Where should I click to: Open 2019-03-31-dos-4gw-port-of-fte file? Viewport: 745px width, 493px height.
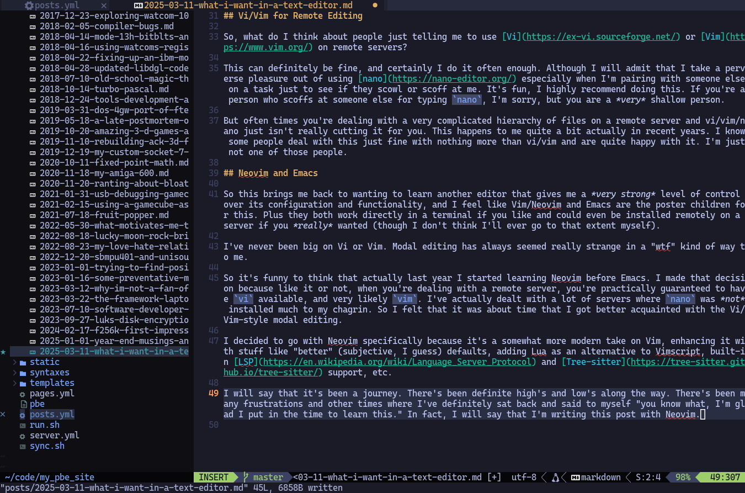pos(114,110)
